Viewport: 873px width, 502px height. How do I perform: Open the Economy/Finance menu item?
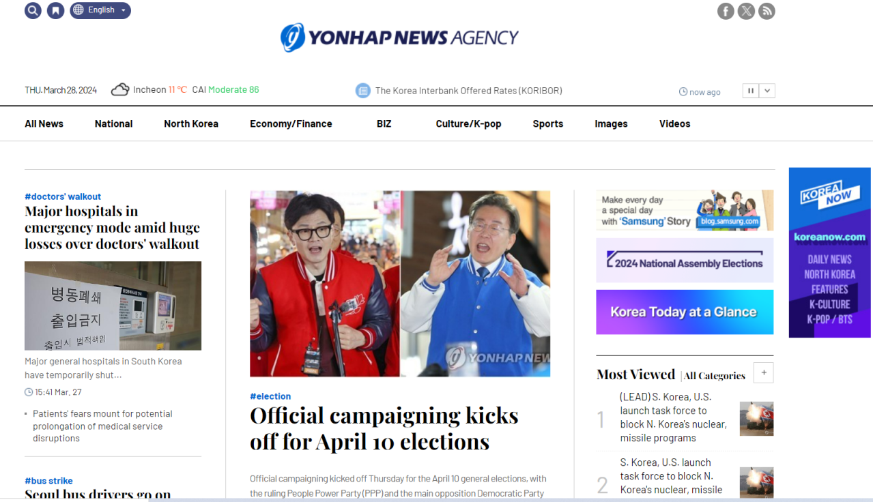coord(291,123)
